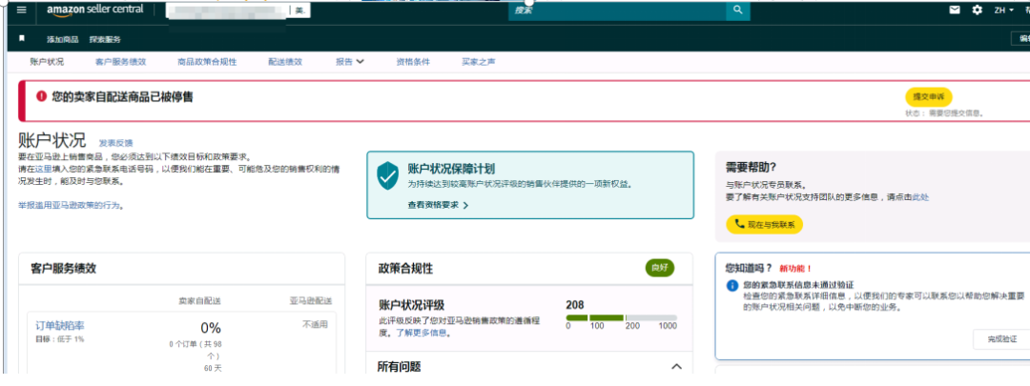Click the 新功能！ red label
1030x386 pixels.
795,269
